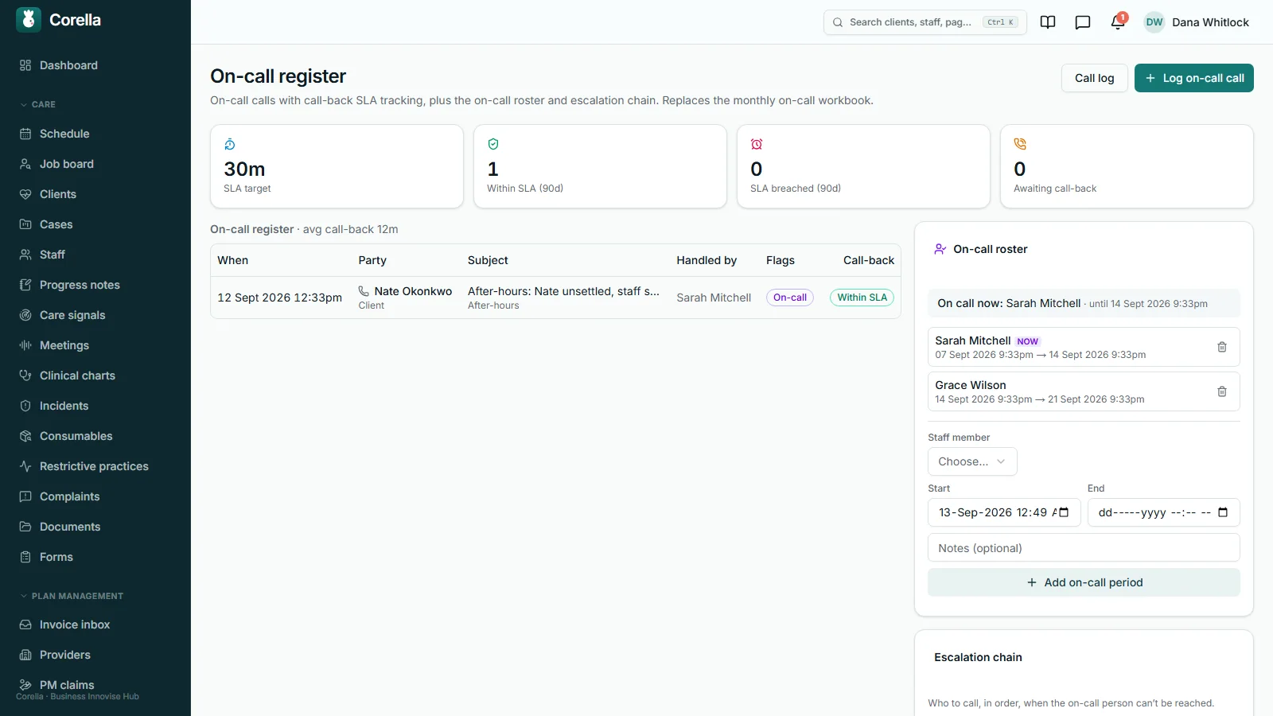
Task: Open the notifications bell
Action: point(1118,22)
